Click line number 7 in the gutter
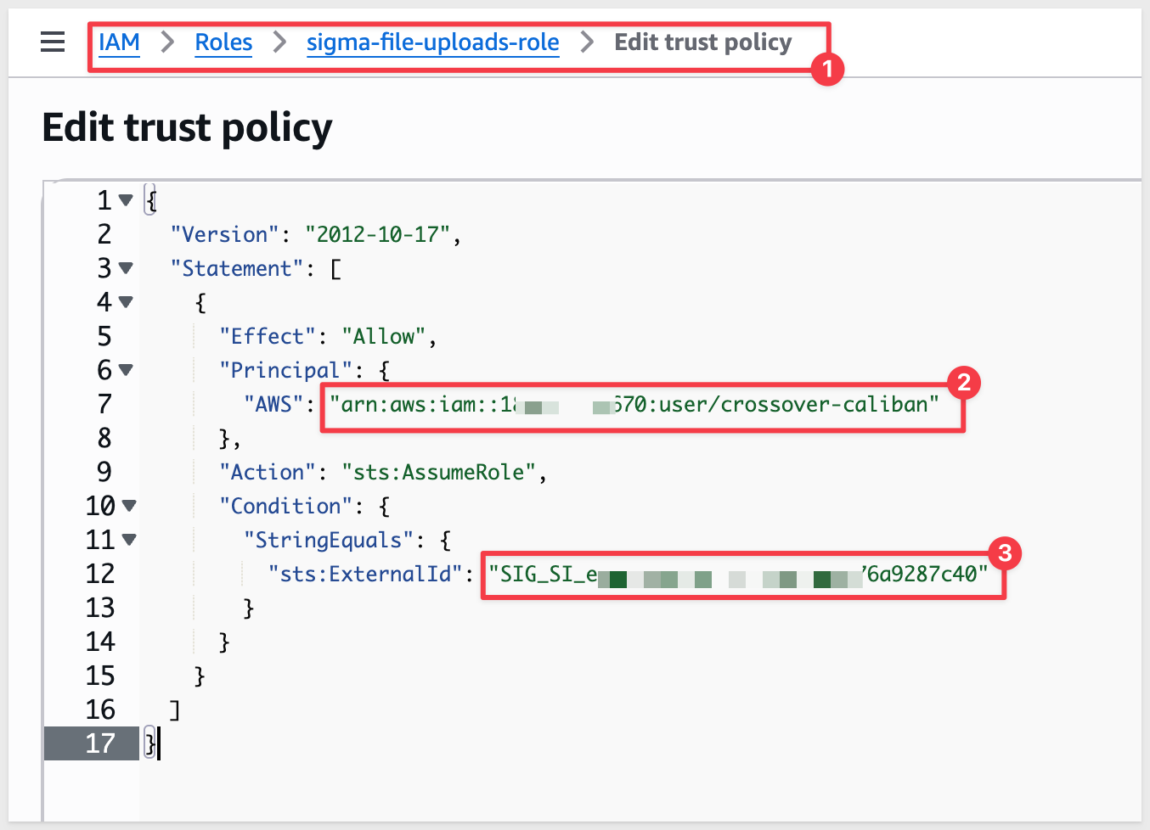Image resolution: width=1150 pixels, height=830 pixels. (104, 404)
